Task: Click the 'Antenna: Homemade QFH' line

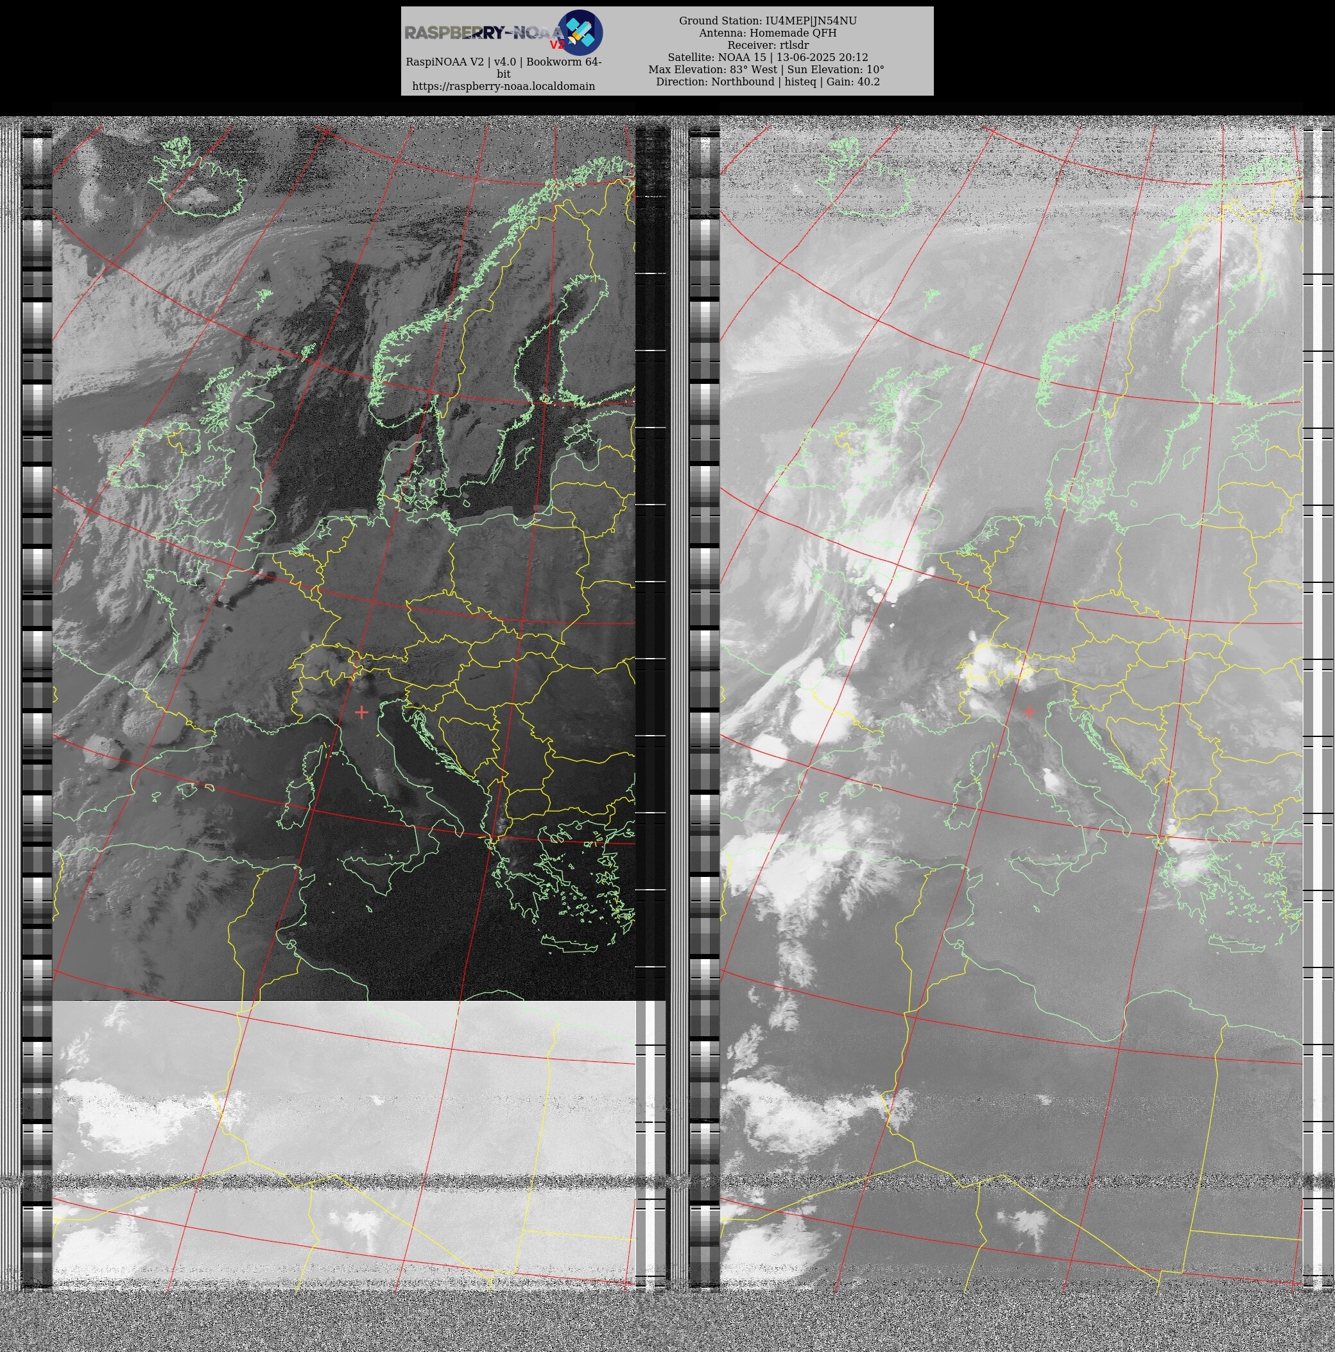Action: (x=768, y=33)
